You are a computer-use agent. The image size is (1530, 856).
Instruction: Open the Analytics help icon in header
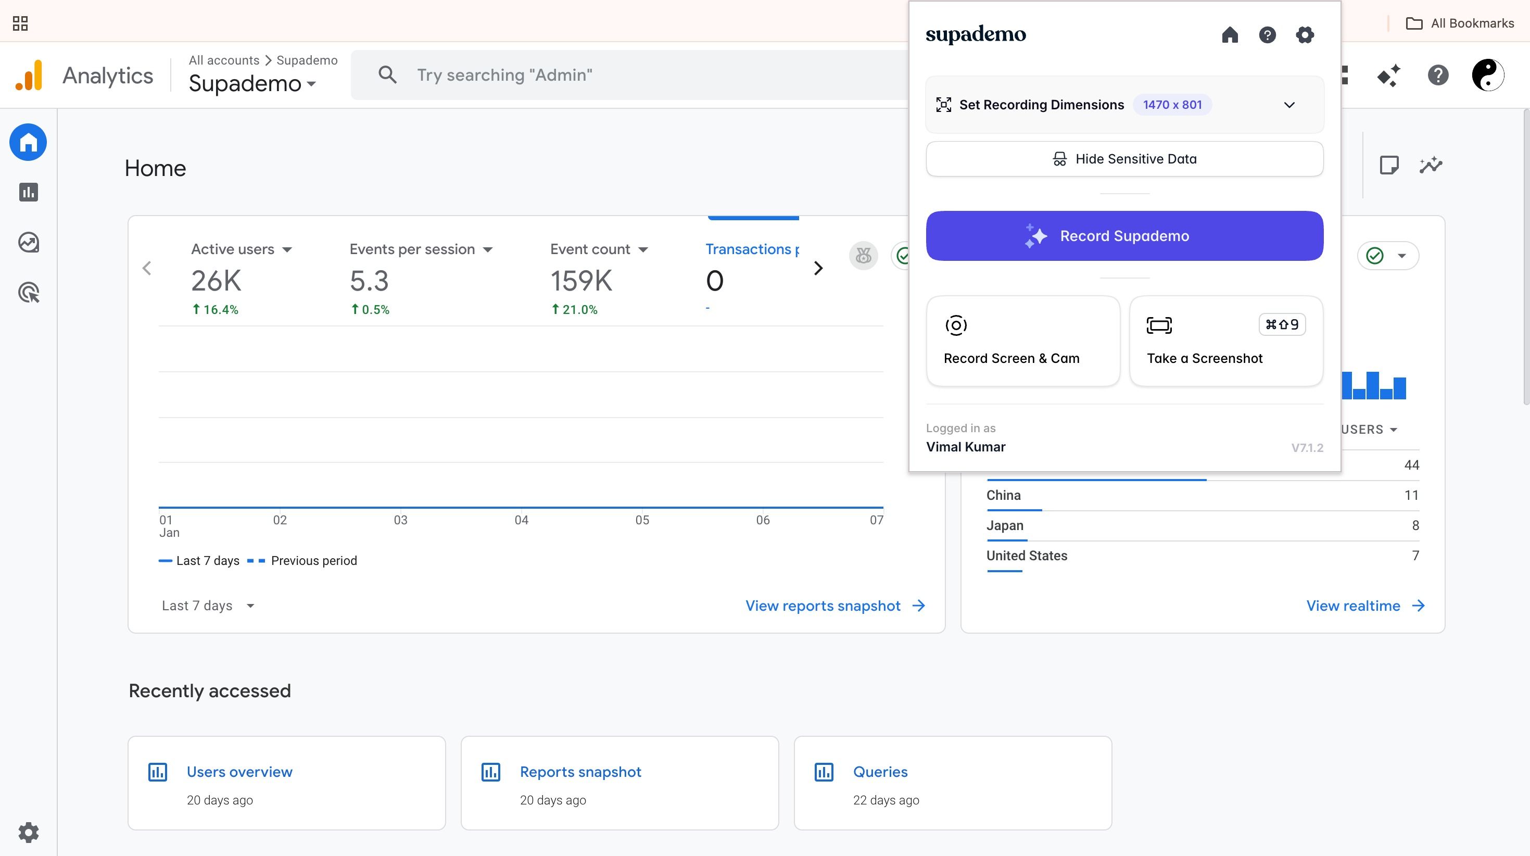(1438, 75)
